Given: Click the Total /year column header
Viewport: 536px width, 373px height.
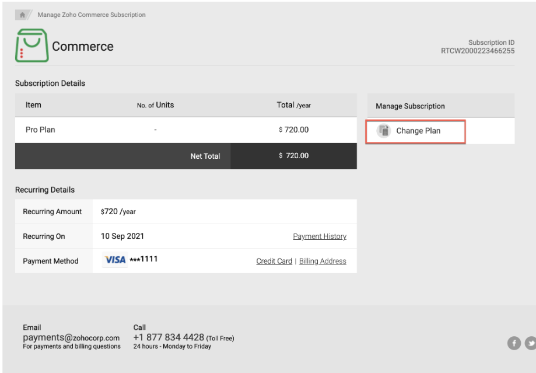Looking at the screenshot, I should tap(293, 105).
